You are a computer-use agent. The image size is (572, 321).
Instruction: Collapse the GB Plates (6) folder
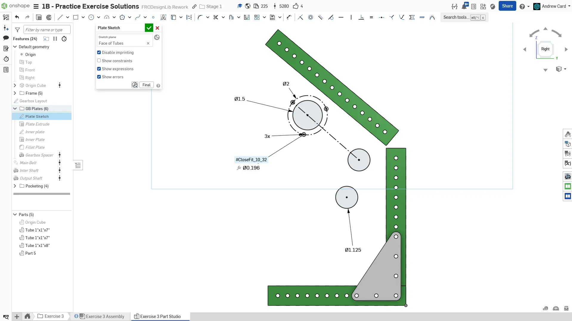tap(15, 109)
